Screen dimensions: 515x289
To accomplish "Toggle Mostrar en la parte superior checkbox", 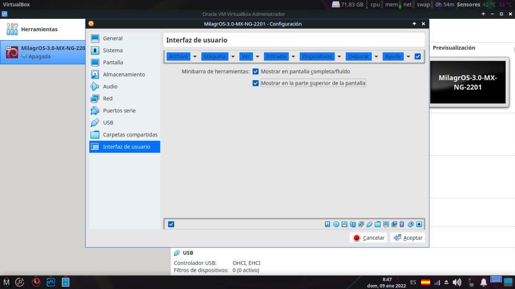I will click(x=256, y=83).
